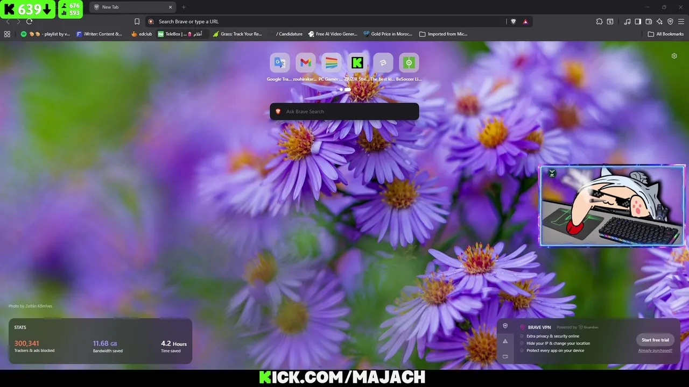
Task: Go back with the back arrow
Action: click(x=8, y=21)
